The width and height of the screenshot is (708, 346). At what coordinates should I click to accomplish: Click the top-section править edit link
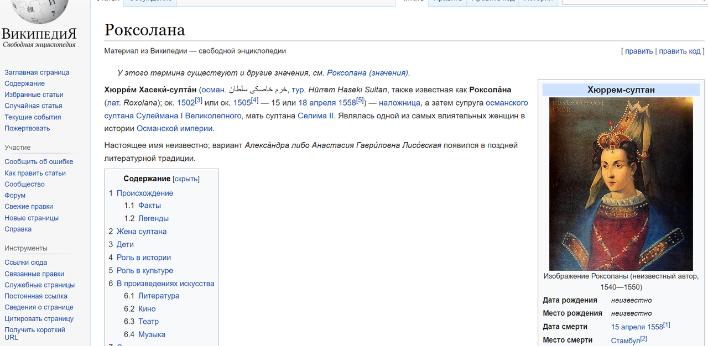point(639,51)
